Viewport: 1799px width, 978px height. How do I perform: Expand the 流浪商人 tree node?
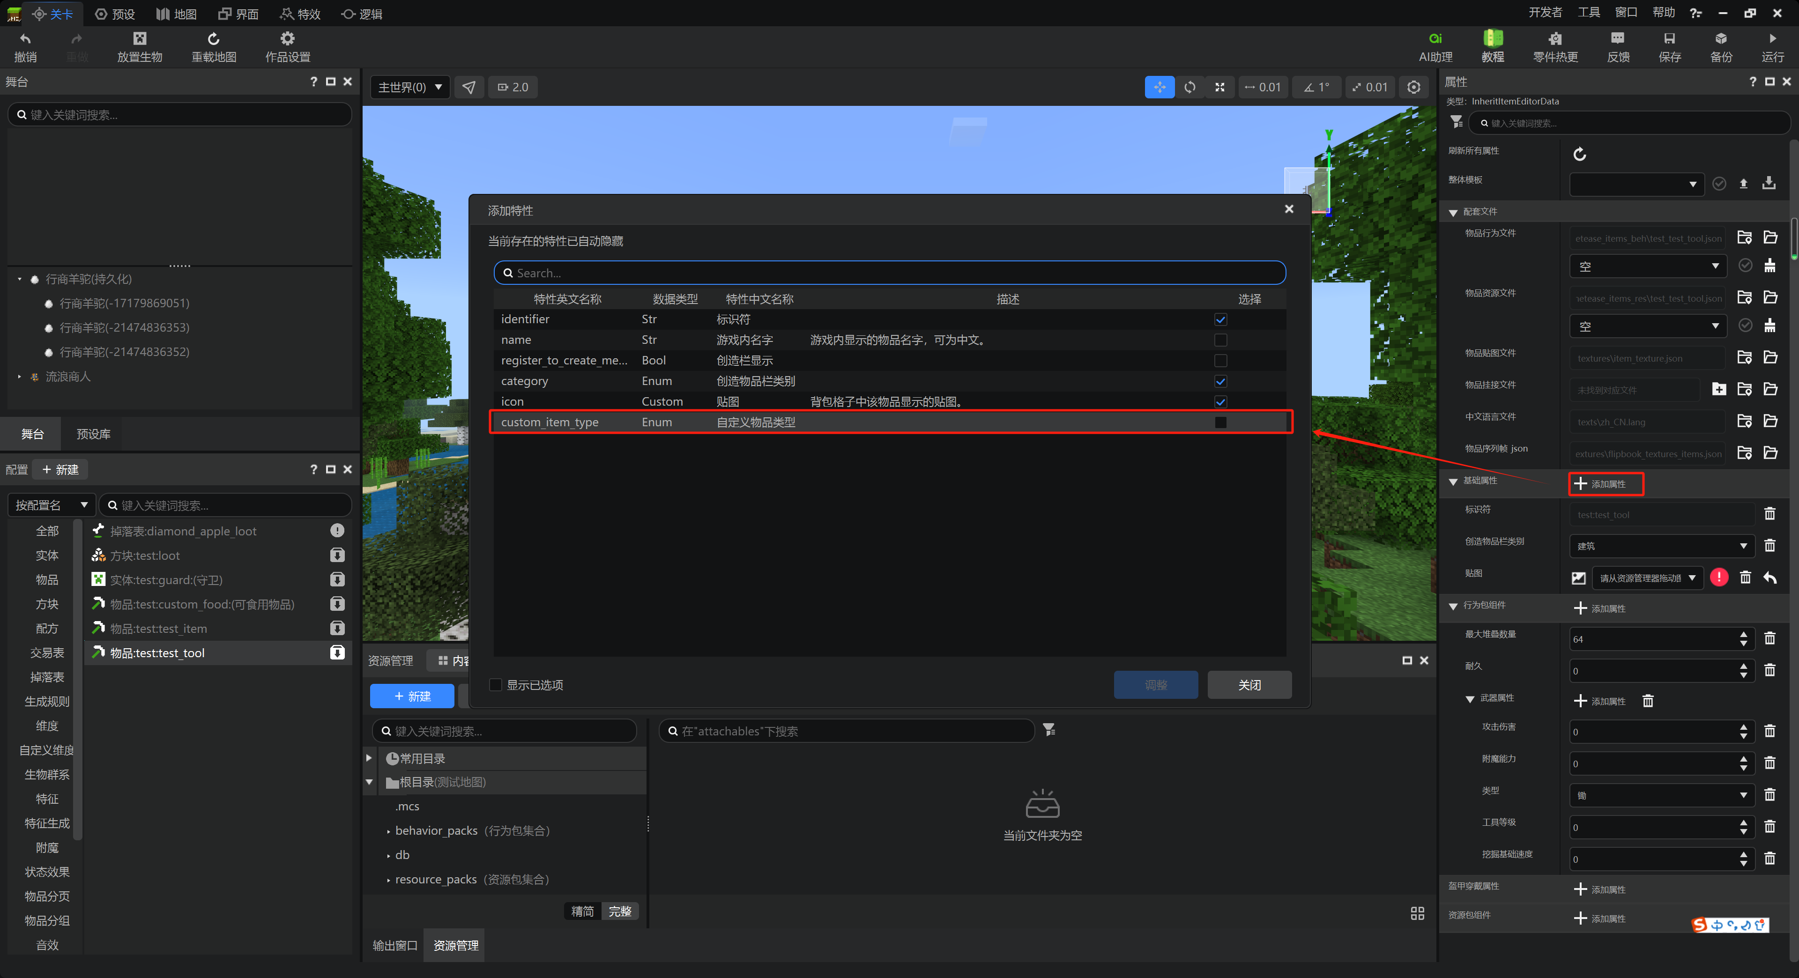click(20, 376)
